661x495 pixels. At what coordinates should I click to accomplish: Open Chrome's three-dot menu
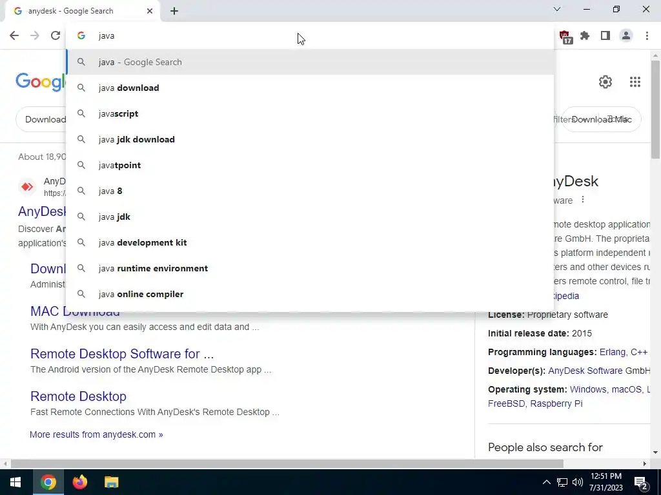[647, 36]
